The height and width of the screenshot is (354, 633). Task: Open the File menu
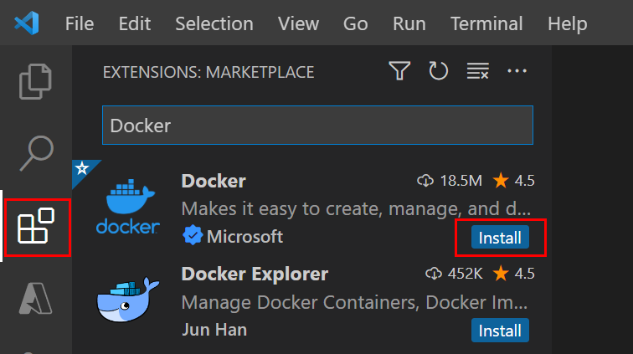(x=80, y=23)
